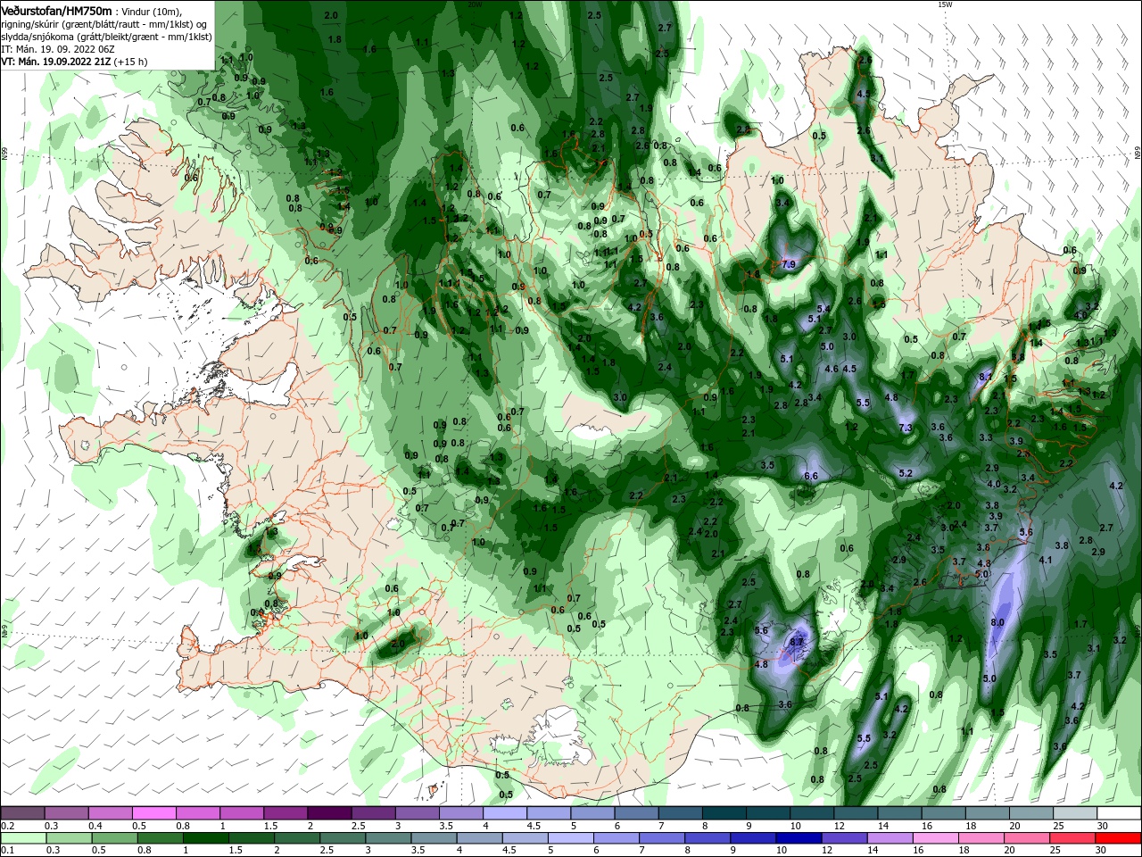
Task: Click the bright pink 0.5 mm snow swatch
Action: [154, 813]
